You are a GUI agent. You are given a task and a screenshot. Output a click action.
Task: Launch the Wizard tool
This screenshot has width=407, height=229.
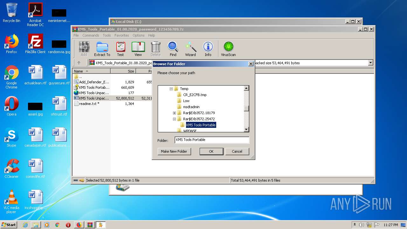190,49
